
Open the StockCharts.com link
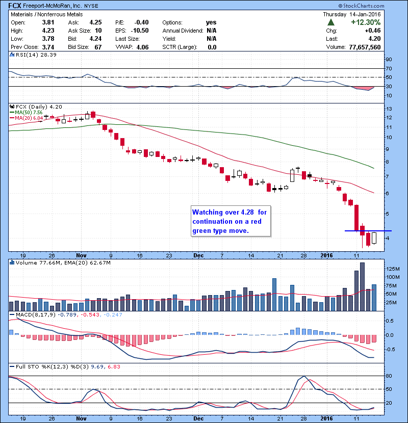361,6
